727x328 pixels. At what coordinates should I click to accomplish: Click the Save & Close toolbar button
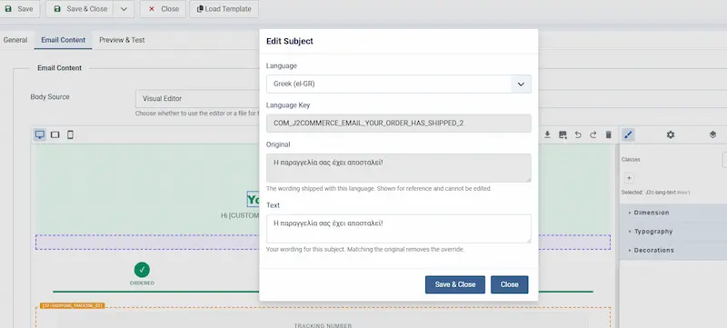80,9
